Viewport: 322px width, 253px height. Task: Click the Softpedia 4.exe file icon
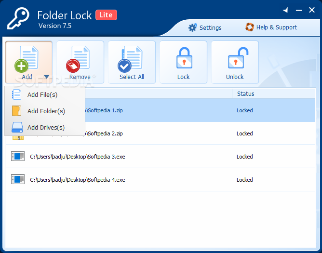click(18, 179)
